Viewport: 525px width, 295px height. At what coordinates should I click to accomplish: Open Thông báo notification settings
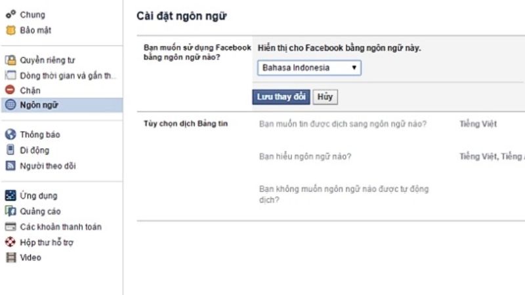40,135
